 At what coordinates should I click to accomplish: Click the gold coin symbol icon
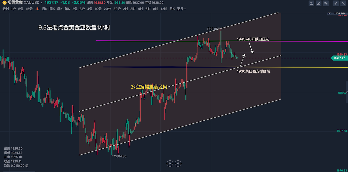point(4,3)
